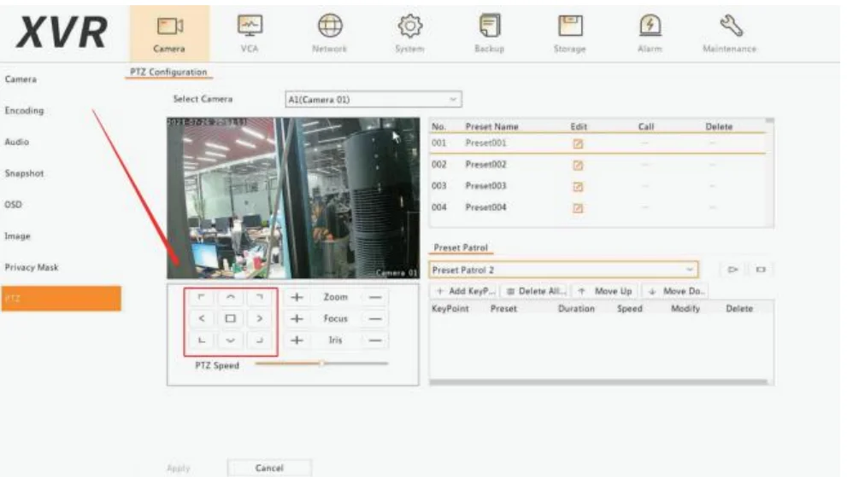Open the VCA section

pyautogui.click(x=250, y=33)
